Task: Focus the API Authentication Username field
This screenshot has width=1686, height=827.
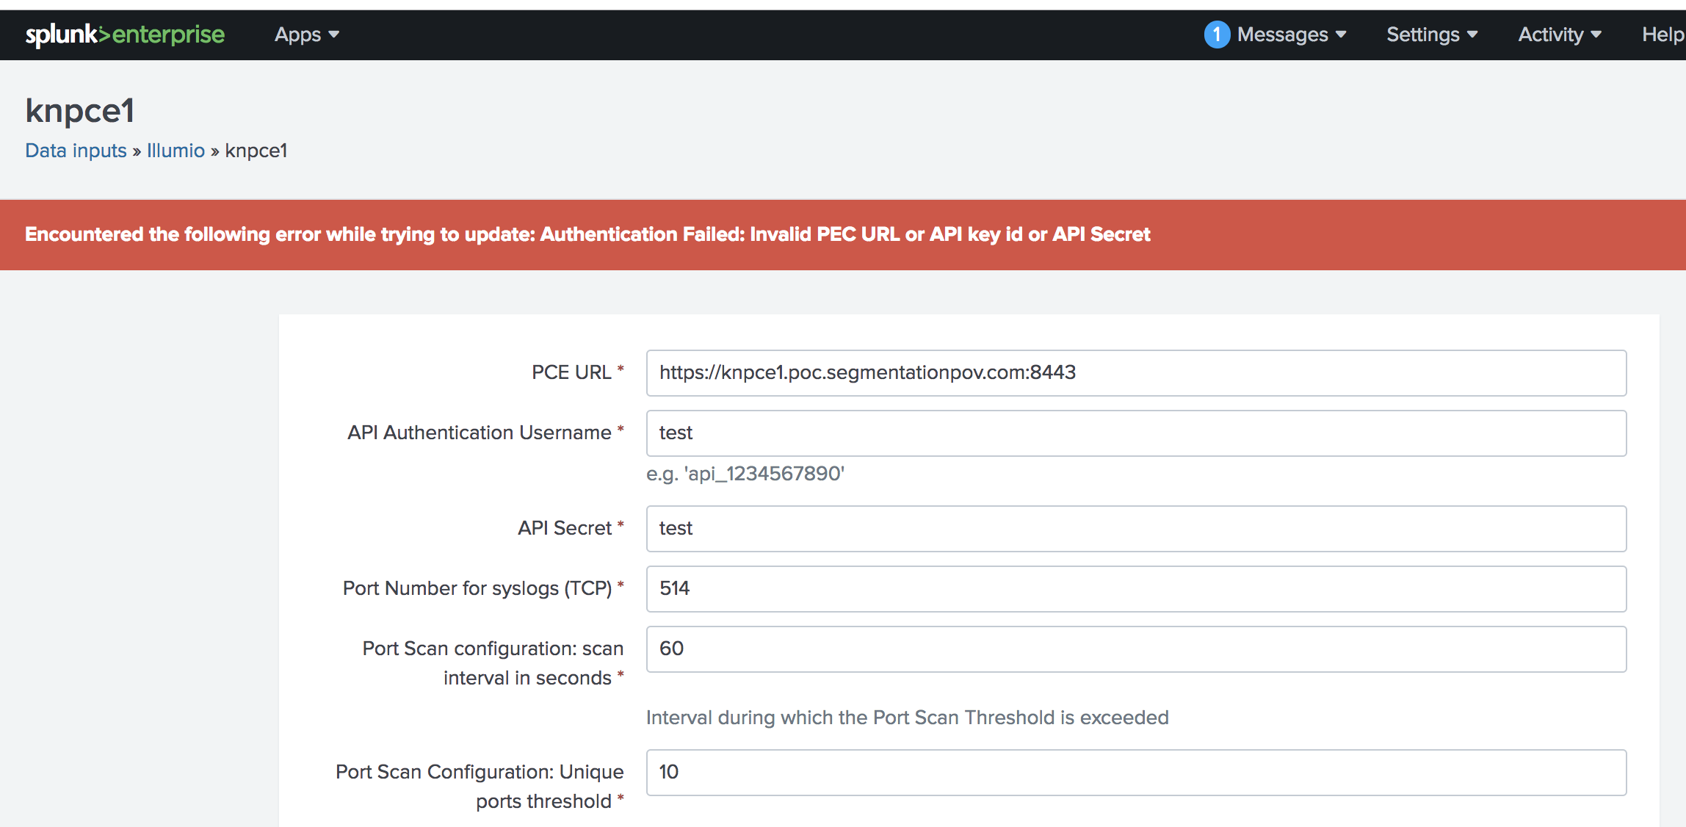Action: point(1136,433)
